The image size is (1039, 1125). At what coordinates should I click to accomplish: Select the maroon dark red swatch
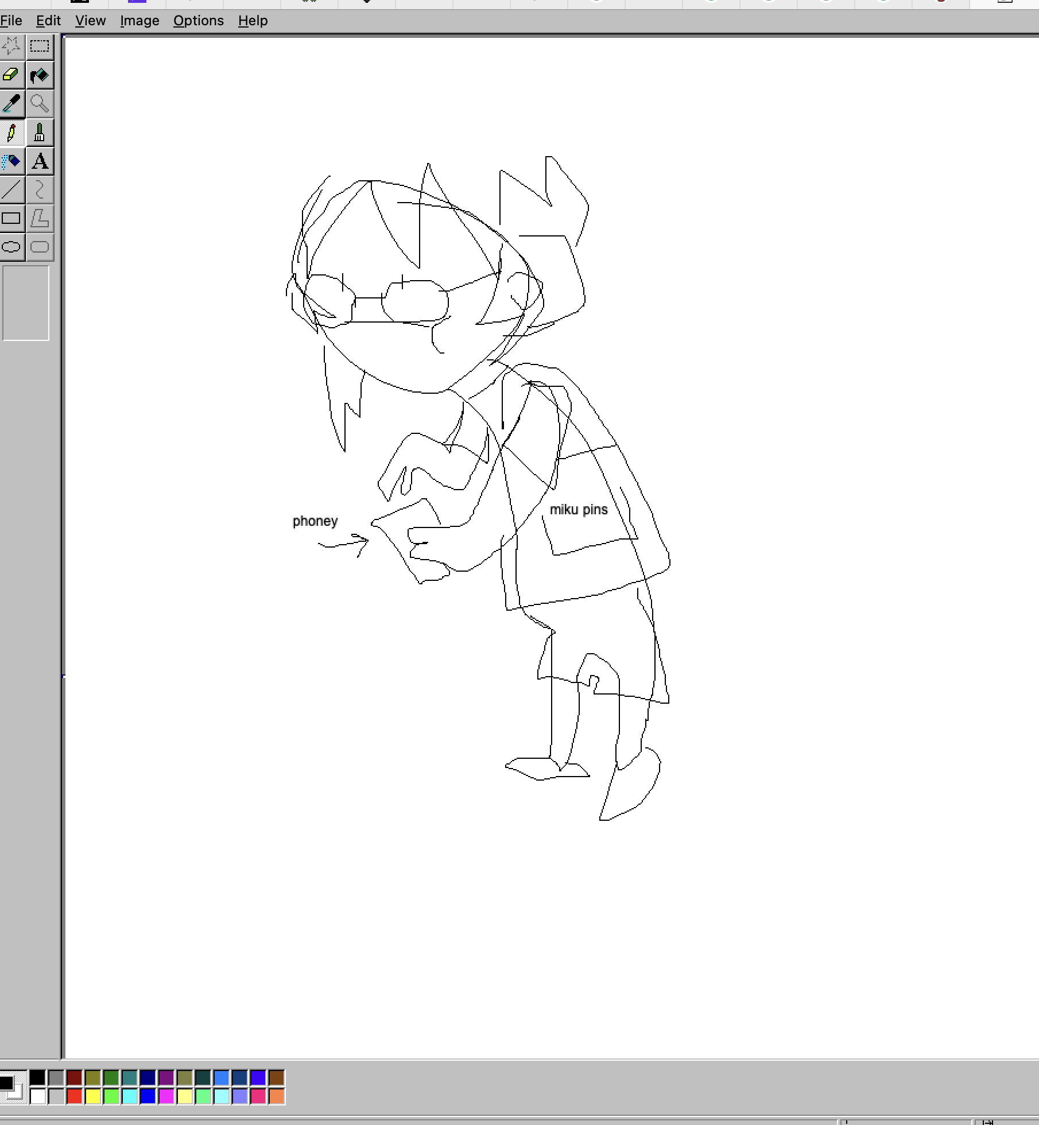click(x=75, y=1077)
